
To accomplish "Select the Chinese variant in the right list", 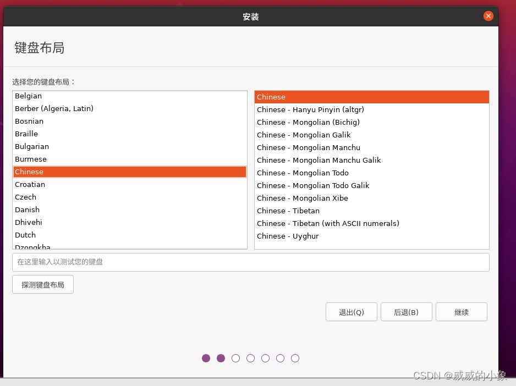I will (371, 97).
